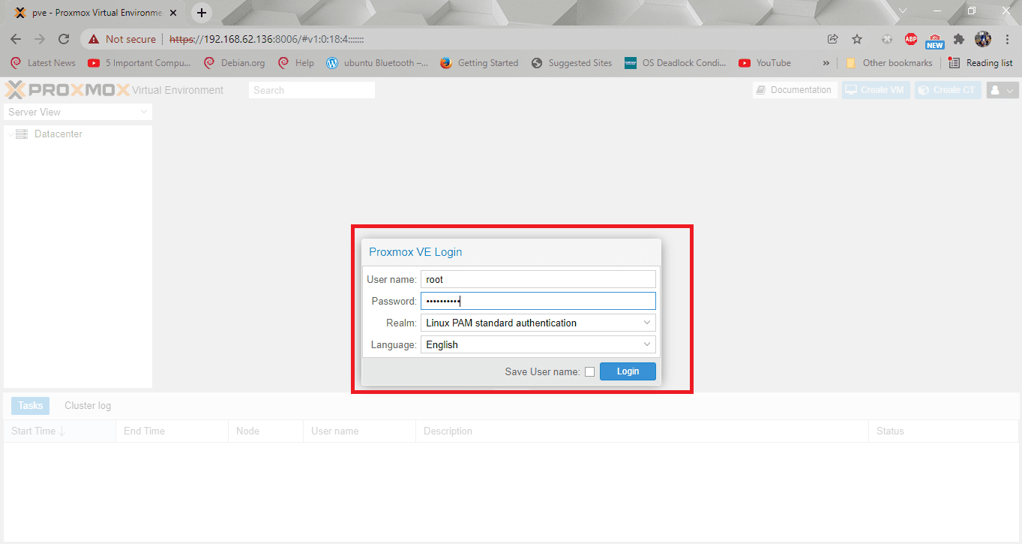Open the Documentation button
The width and height of the screenshot is (1022, 544).
[795, 90]
